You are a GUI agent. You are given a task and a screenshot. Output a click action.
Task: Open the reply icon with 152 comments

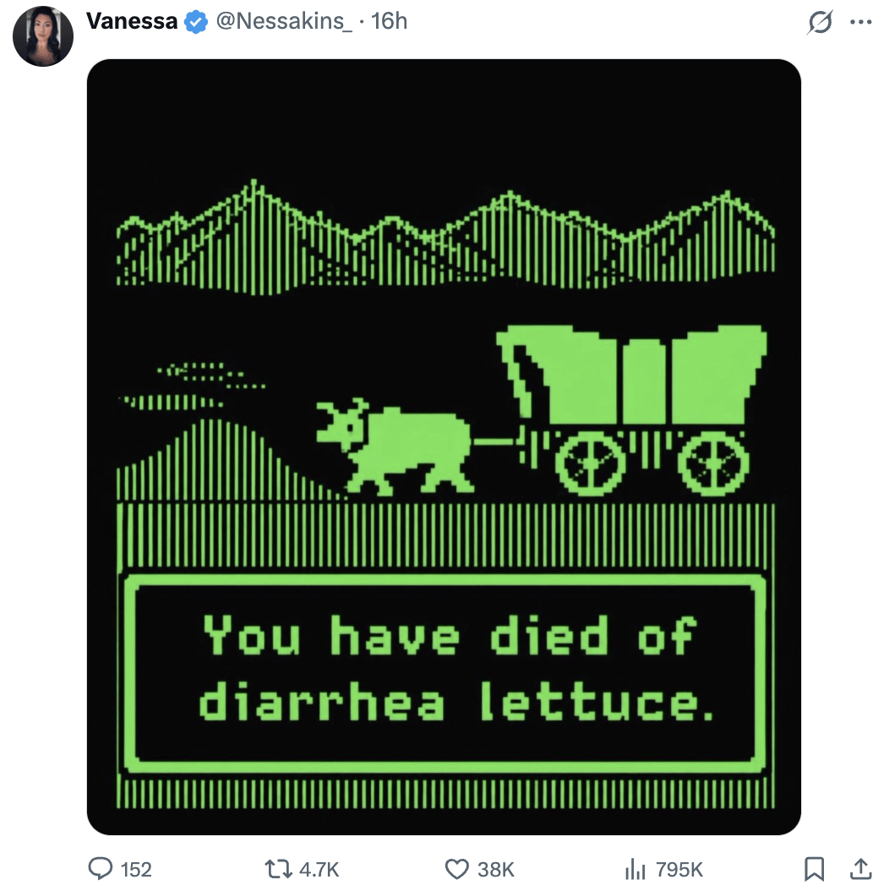101,869
